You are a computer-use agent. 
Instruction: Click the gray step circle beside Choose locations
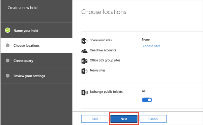(8, 45)
